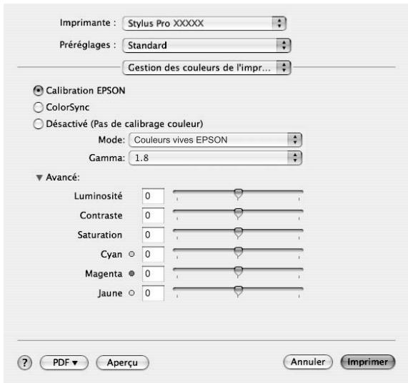The image size is (408, 383).
Task: Click the Annuler button
Action: pyautogui.click(x=308, y=362)
